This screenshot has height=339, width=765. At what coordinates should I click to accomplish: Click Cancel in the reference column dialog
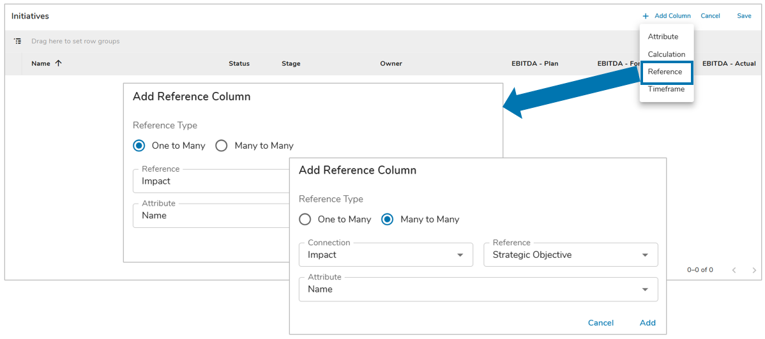coord(600,323)
